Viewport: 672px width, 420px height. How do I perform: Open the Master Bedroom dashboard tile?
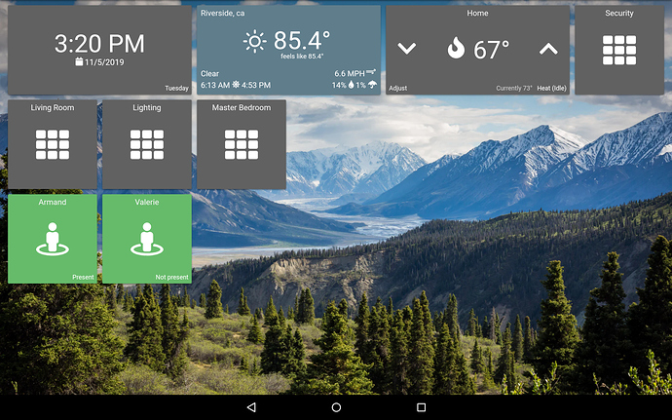(x=242, y=144)
